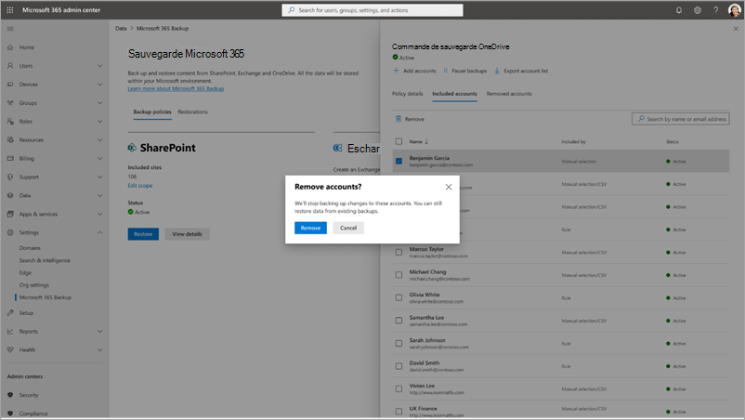The width and height of the screenshot is (745, 420).
Task: Open Microsoft 365 Backup in sidebar
Action: pos(46,298)
